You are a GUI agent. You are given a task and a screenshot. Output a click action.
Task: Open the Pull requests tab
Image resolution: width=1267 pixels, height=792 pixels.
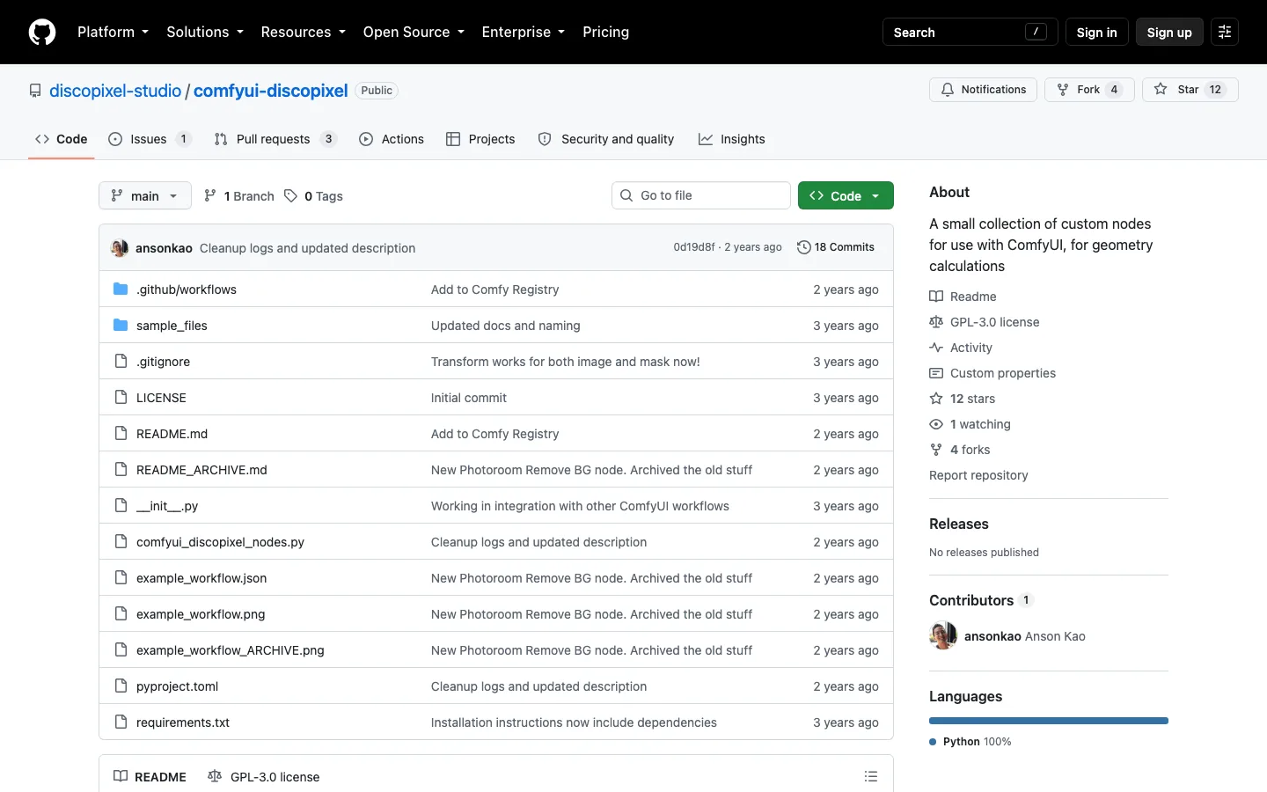point(275,139)
